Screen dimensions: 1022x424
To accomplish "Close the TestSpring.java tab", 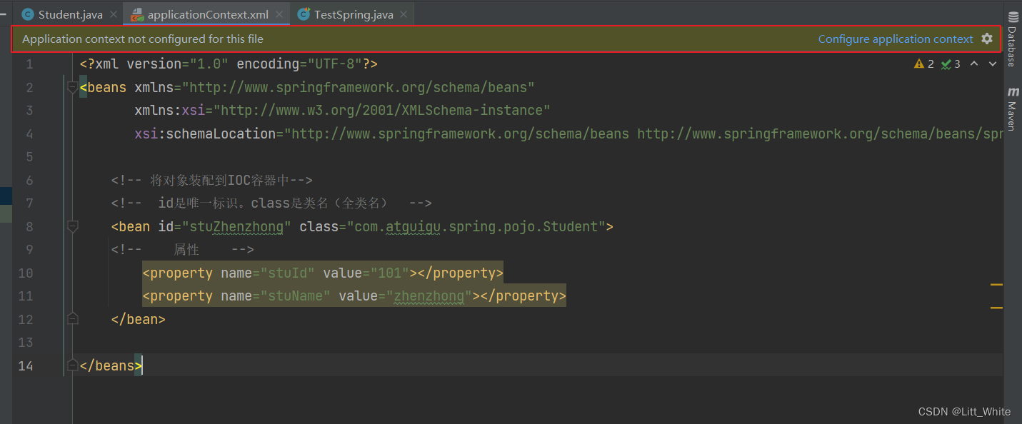I will tap(404, 14).
